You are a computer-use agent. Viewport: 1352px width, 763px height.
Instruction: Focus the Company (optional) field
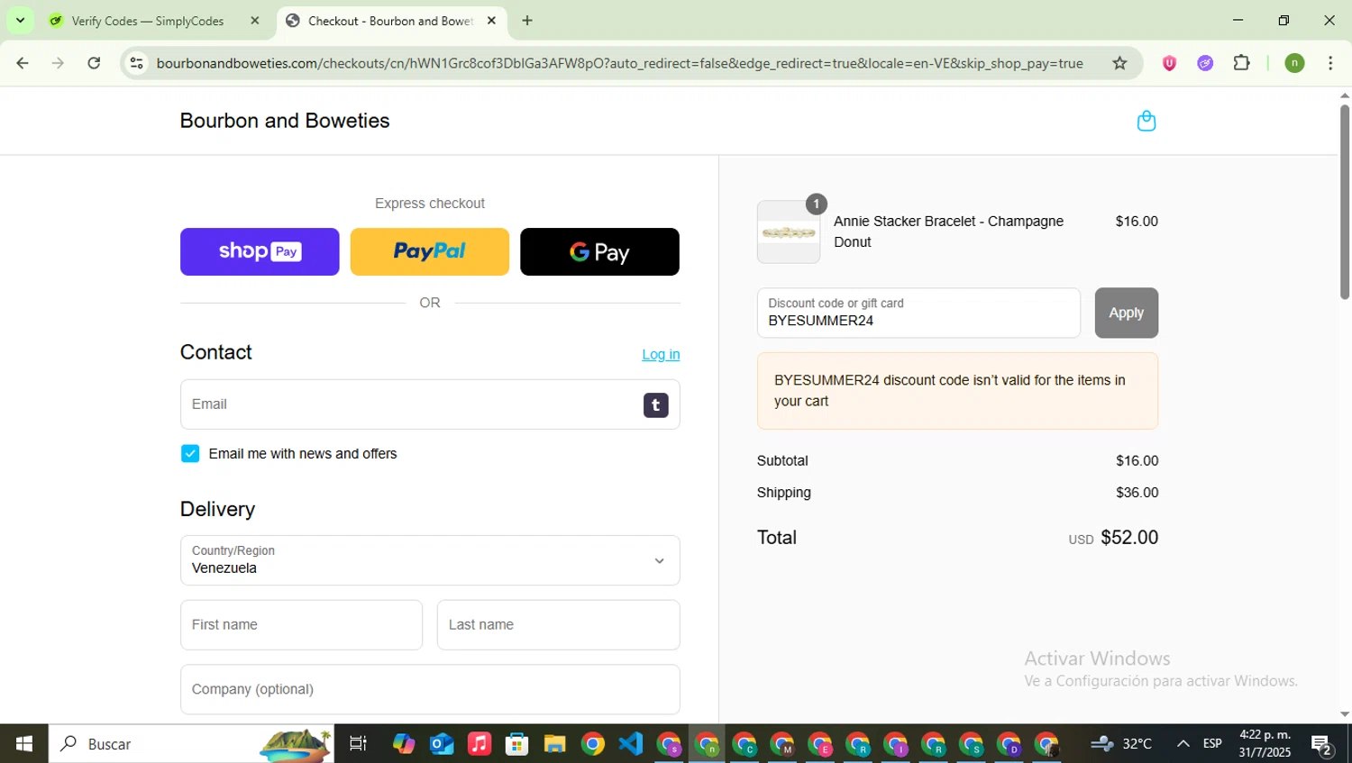430,689
